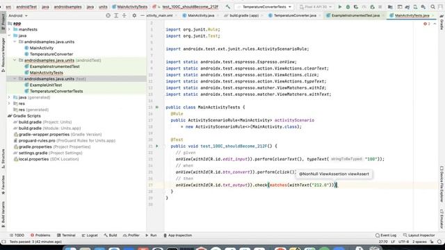The image size is (445, 250).
Task: Collapse the java folder in the project tree
Action: (x=9, y=35)
